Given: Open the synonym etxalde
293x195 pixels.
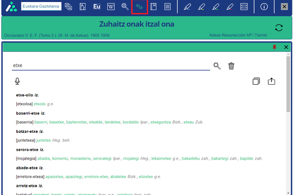Looking at the screenshot, I should point(96,122).
